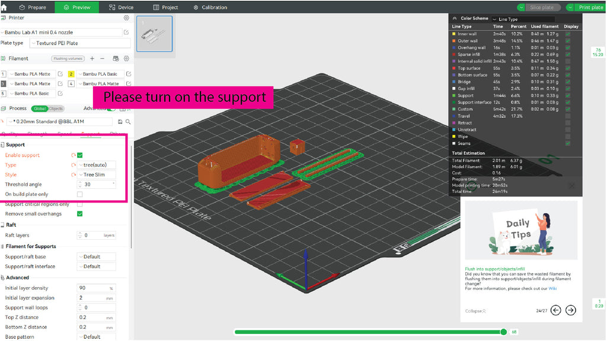Image resolution: width=607 pixels, height=341 pixels.
Task: Click filament 3 dark grey color swatch
Action: pyautogui.click(x=4, y=83)
